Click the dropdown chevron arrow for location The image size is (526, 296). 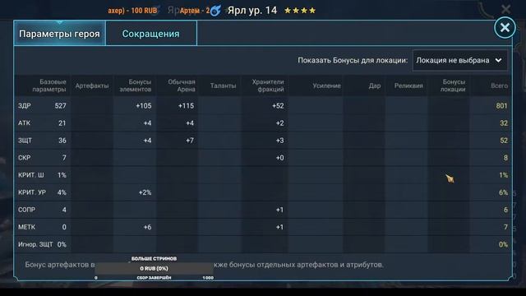pos(499,60)
